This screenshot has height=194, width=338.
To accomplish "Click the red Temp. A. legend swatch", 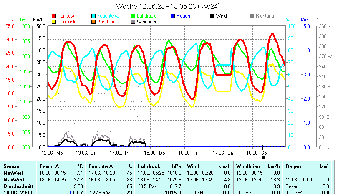I will point(53,16).
